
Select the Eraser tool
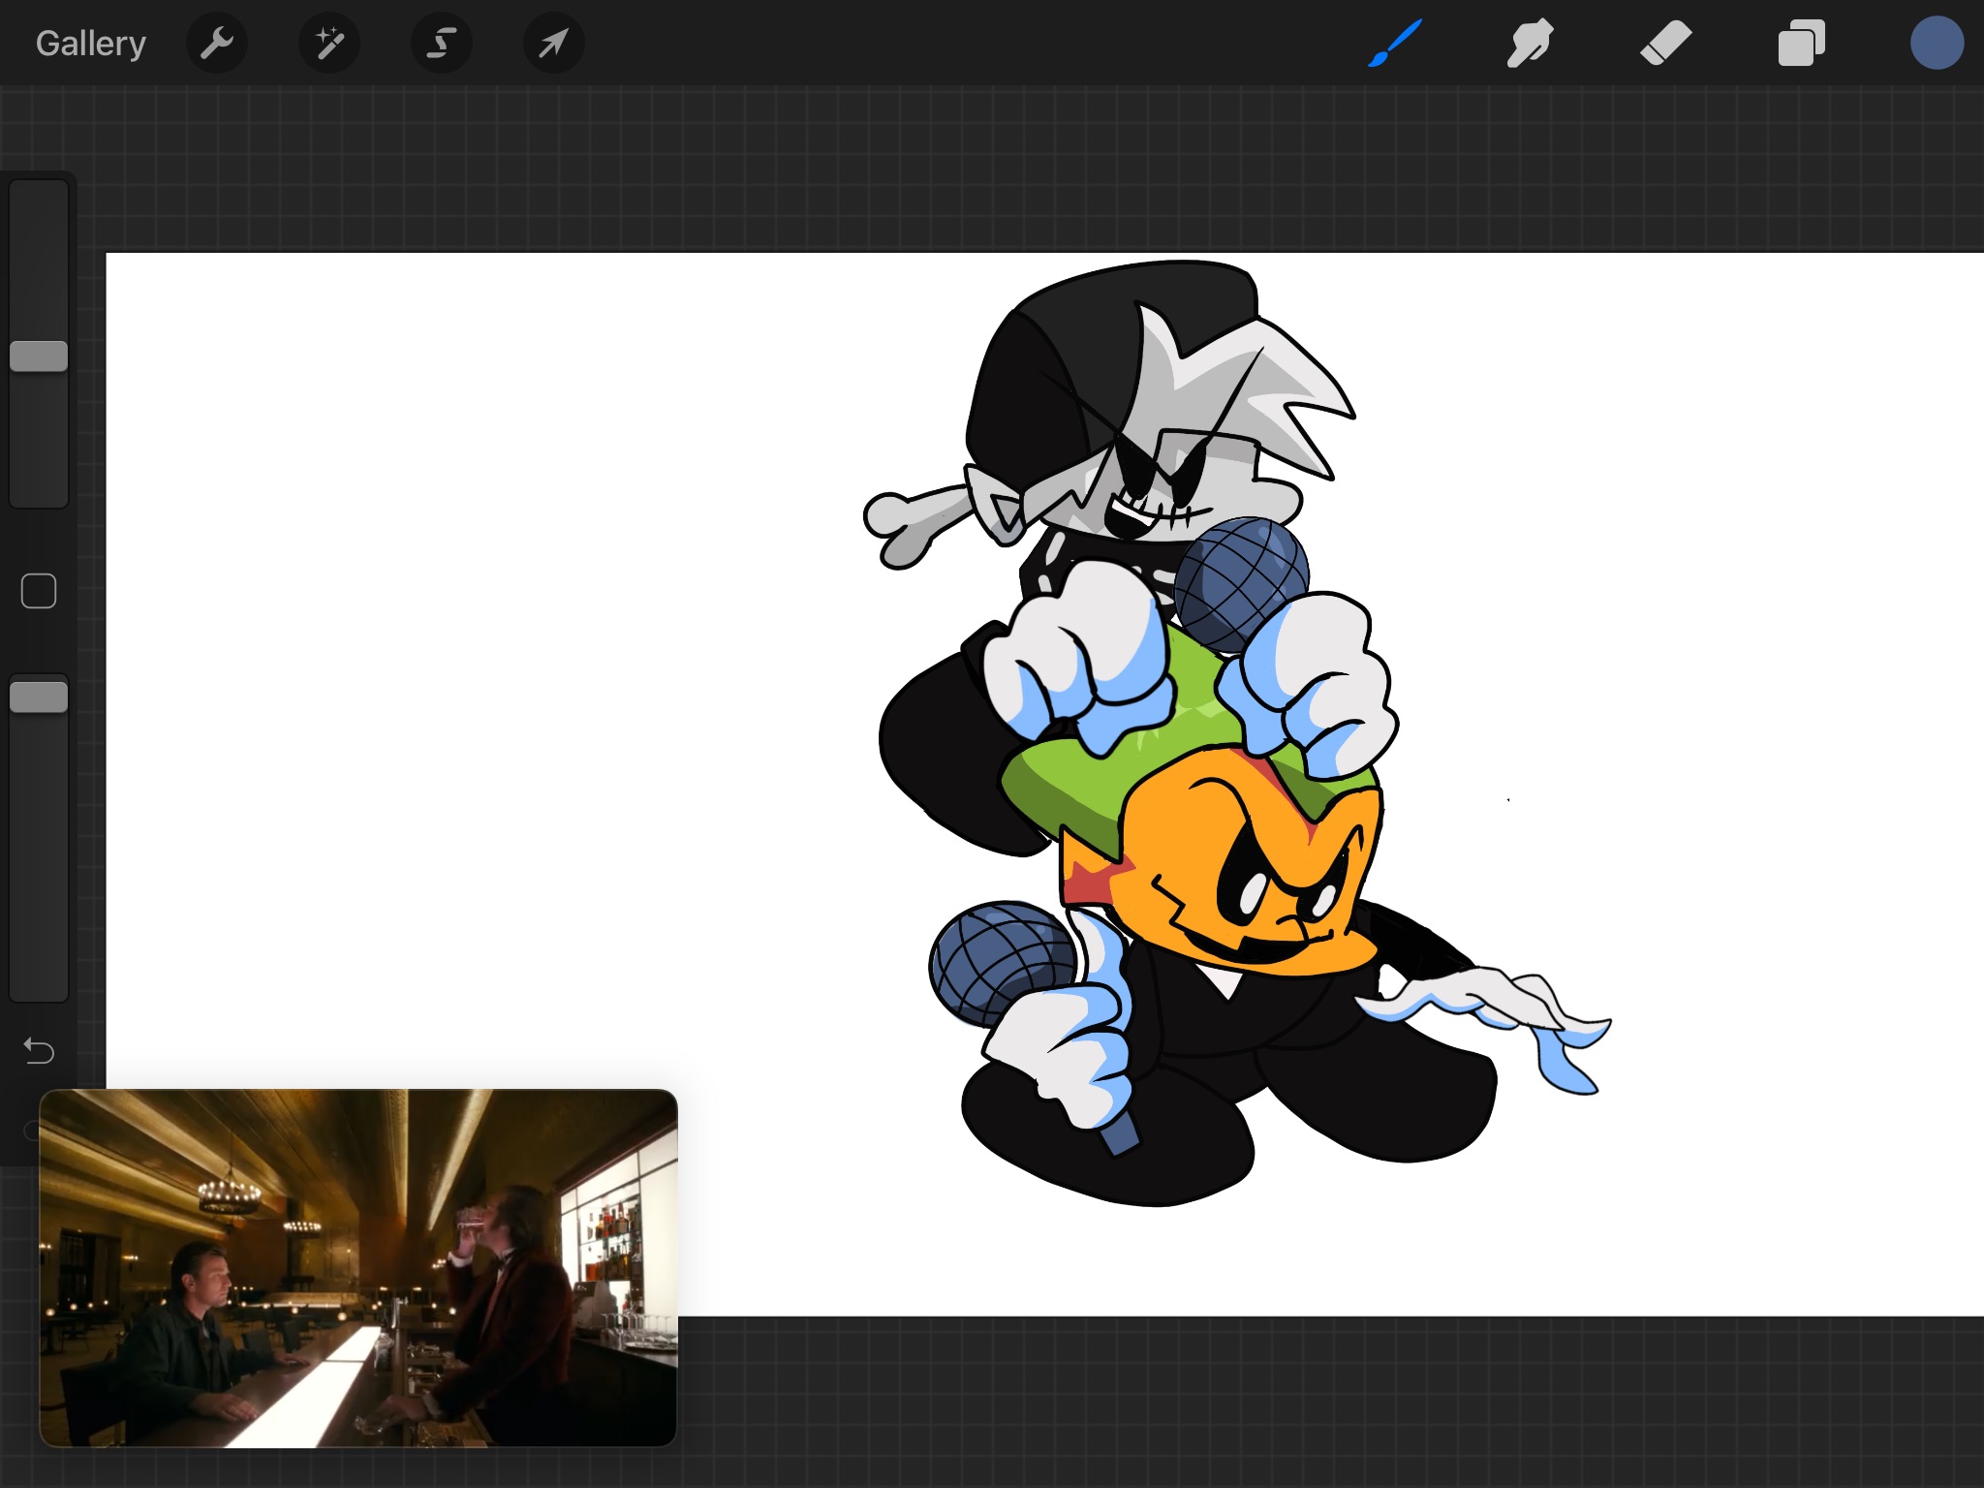[x=1665, y=44]
